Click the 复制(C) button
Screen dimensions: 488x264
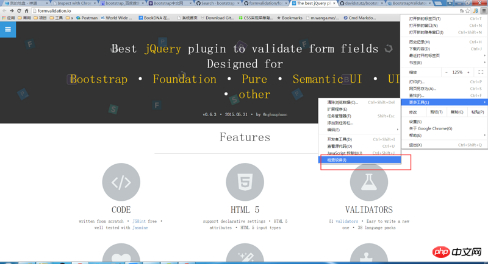click(x=457, y=112)
